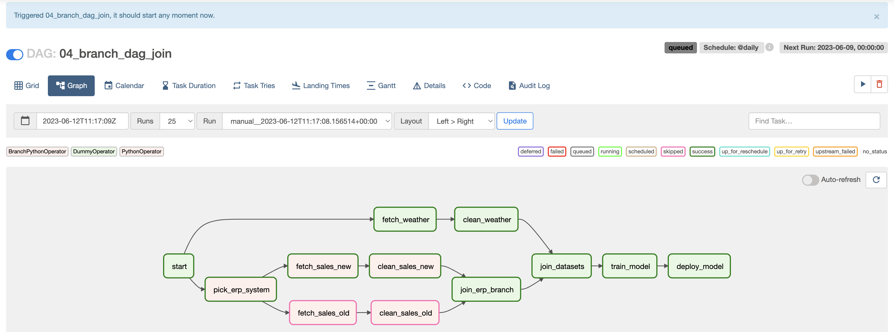This screenshot has width=894, height=332.
Task: Click the Find Task search field
Action: [x=814, y=121]
